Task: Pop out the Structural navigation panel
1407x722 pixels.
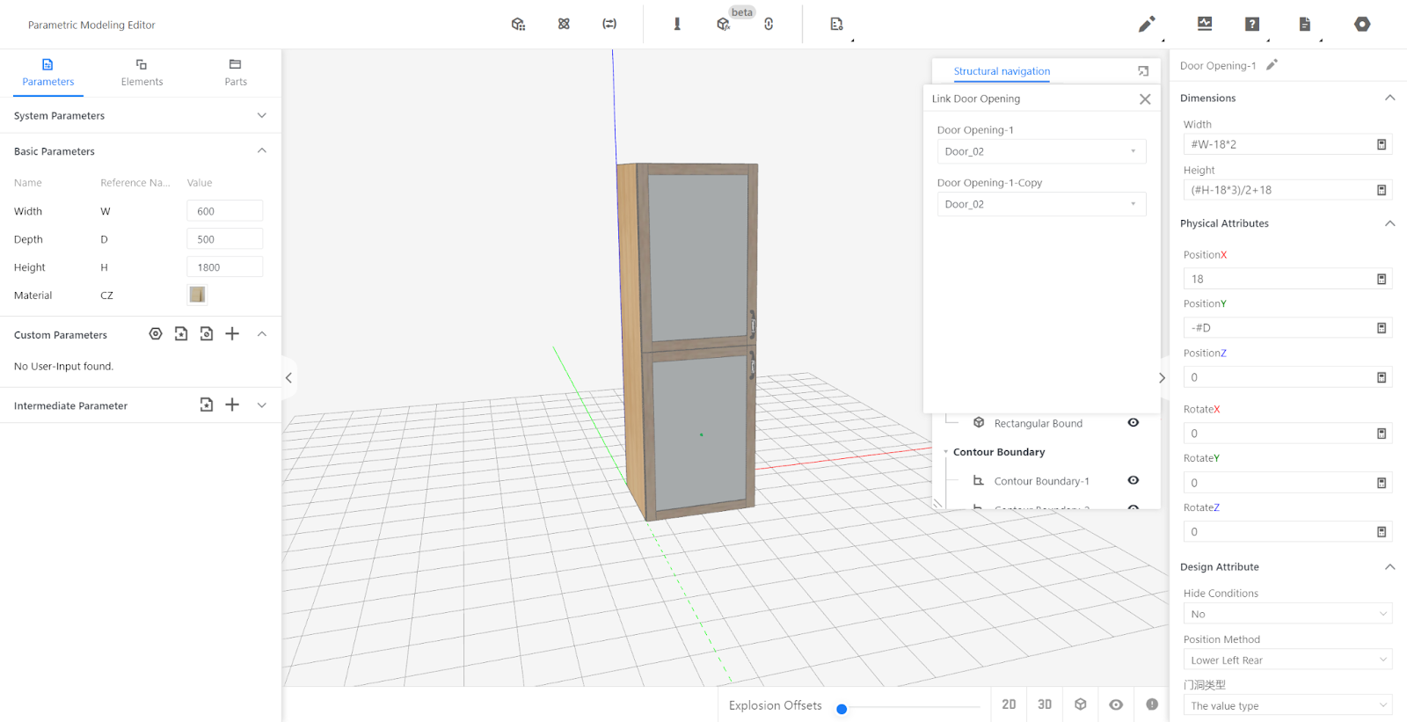Action: point(1143,71)
